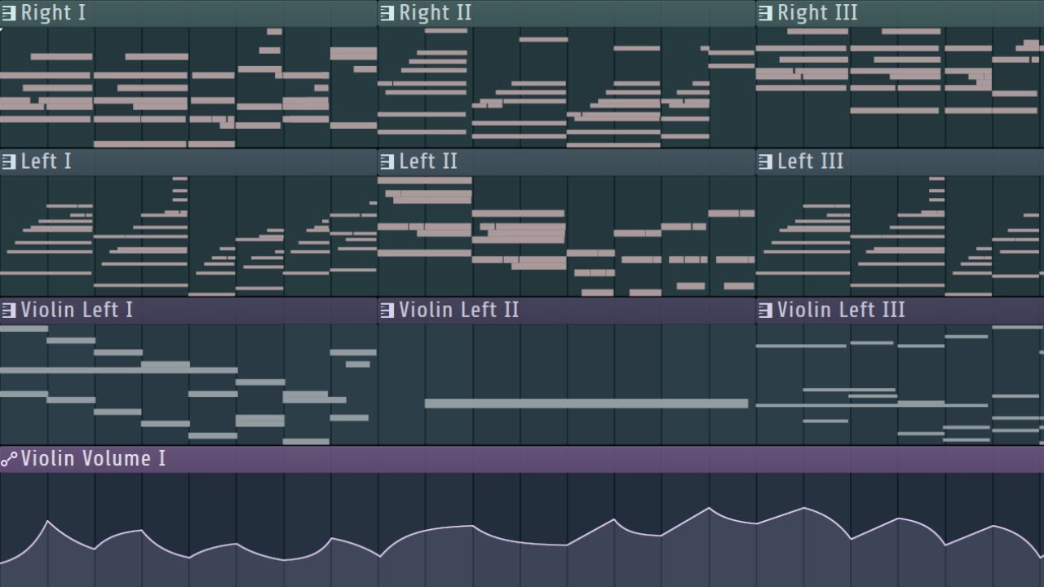The height and width of the screenshot is (587, 1044).
Task: Select the Right I pattern clip title
Action: [x=53, y=13]
